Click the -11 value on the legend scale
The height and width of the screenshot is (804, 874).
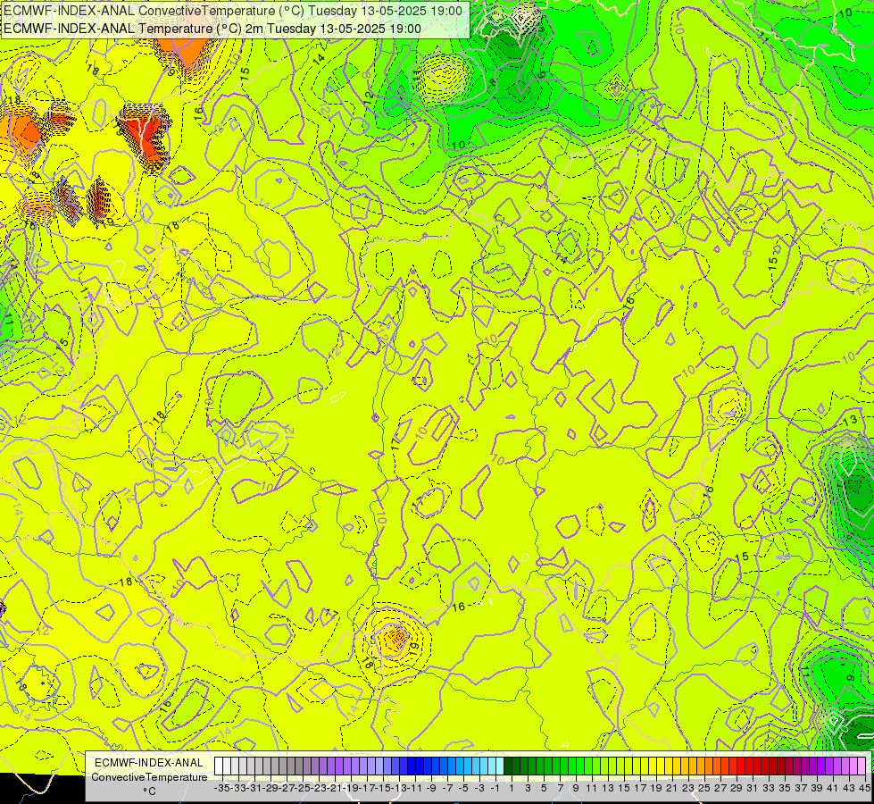[x=415, y=789]
